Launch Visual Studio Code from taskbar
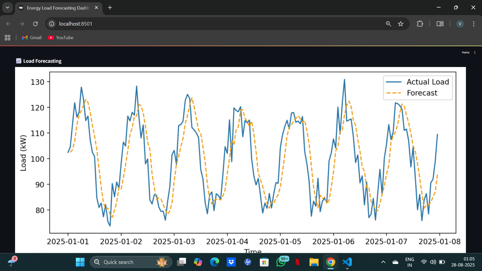The width and height of the screenshot is (482, 271). [347, 262]
